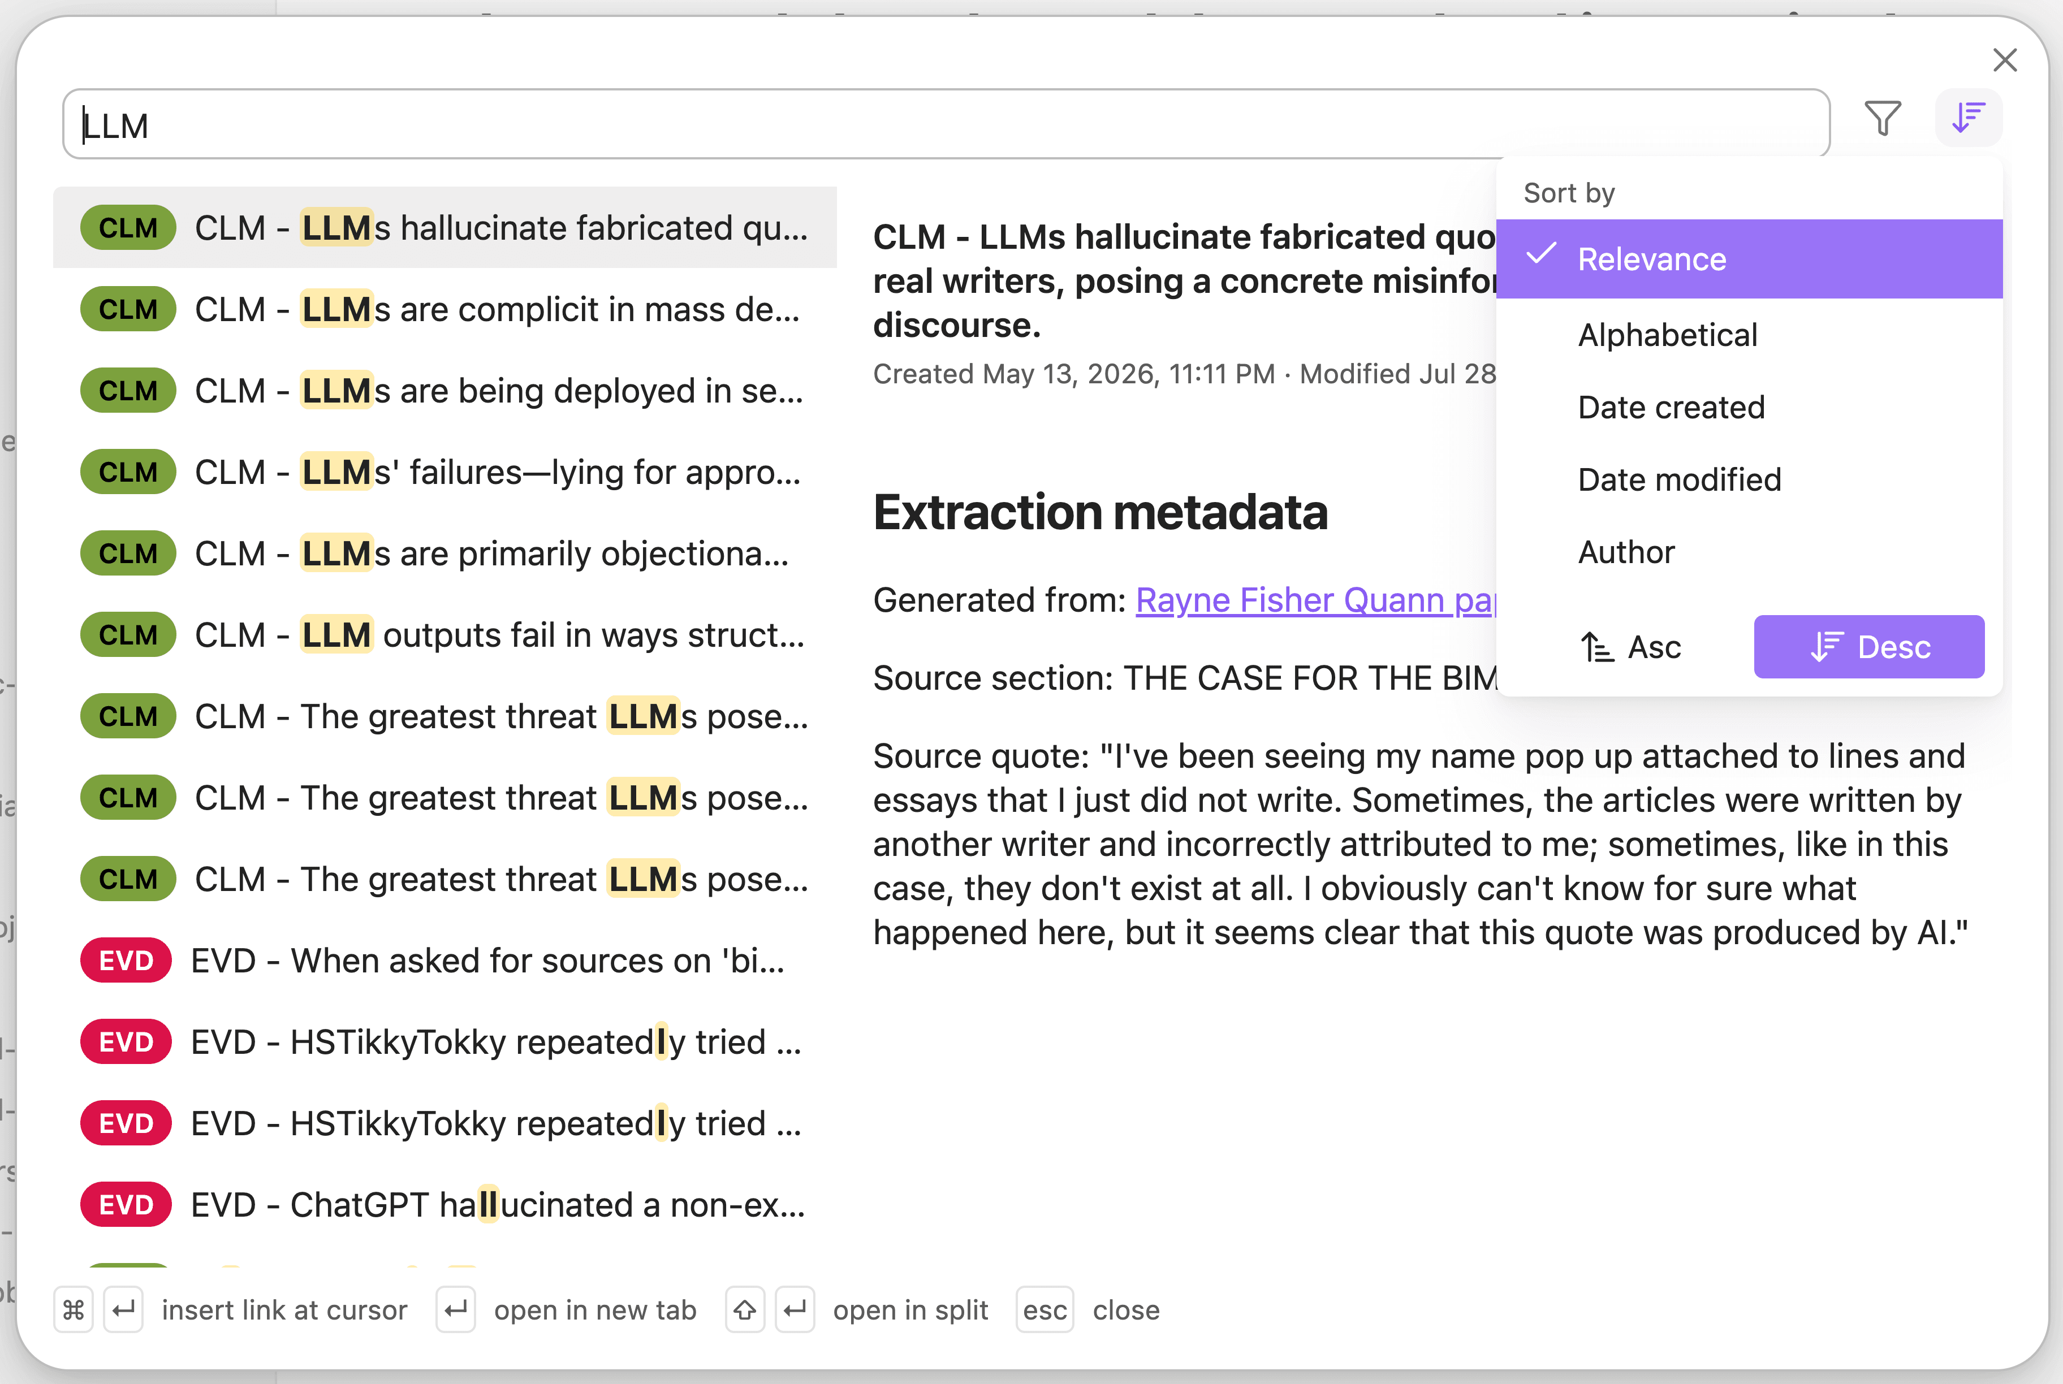
Task: Click CLM badge on 'LLM outputs fail' row
Action: 128,635
